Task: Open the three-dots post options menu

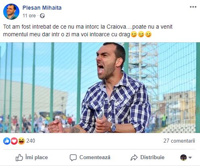Action: (193, 7)
